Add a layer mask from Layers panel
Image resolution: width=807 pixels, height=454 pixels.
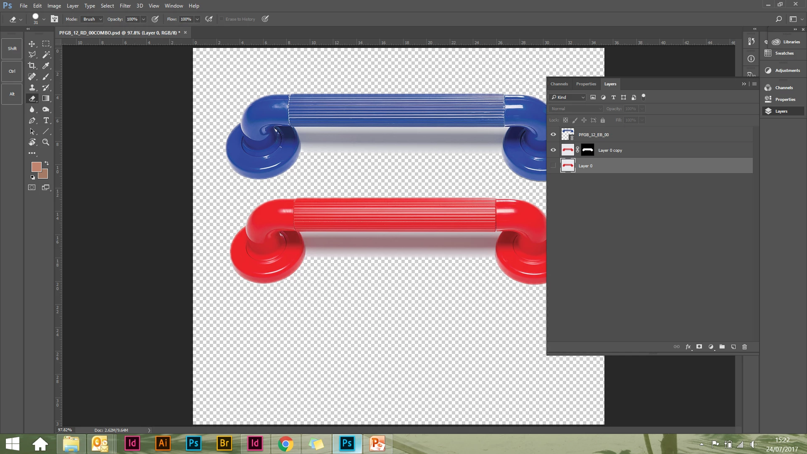(x=699, y=347)
